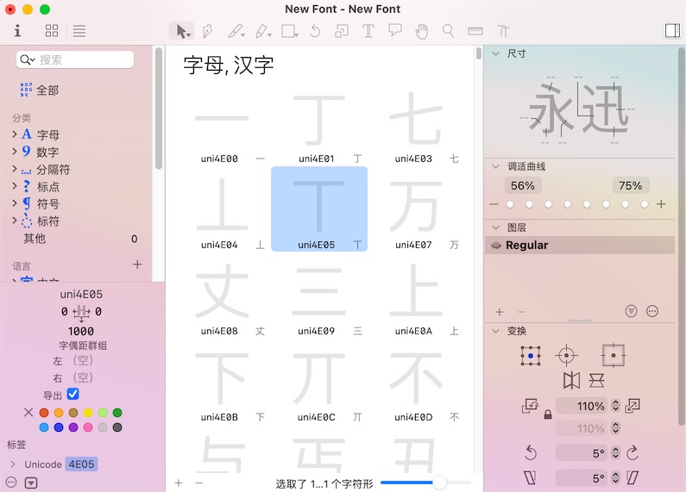Image resolution: width=686 pixels, height=492 pixels.
Task: Switch to list view icon
Action: (x=79, y=30)
